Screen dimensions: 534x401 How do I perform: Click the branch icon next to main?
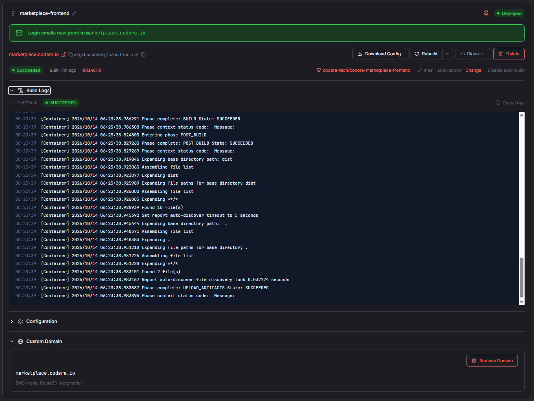point(419,70)
